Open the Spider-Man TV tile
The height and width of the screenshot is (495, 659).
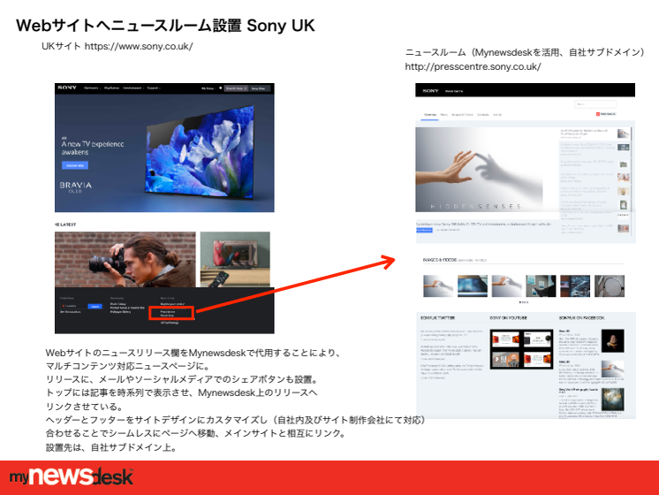click(235, 260)
